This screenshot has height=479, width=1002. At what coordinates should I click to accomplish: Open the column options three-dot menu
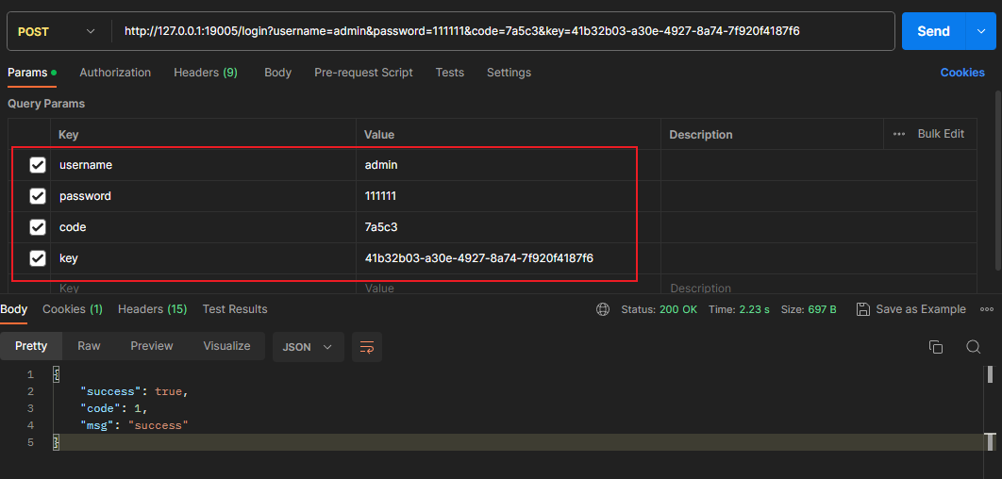(899, 134)
